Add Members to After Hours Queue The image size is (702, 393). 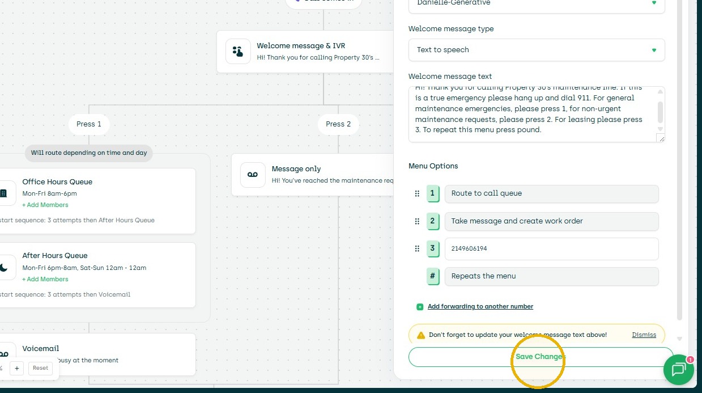pos(45,280)
